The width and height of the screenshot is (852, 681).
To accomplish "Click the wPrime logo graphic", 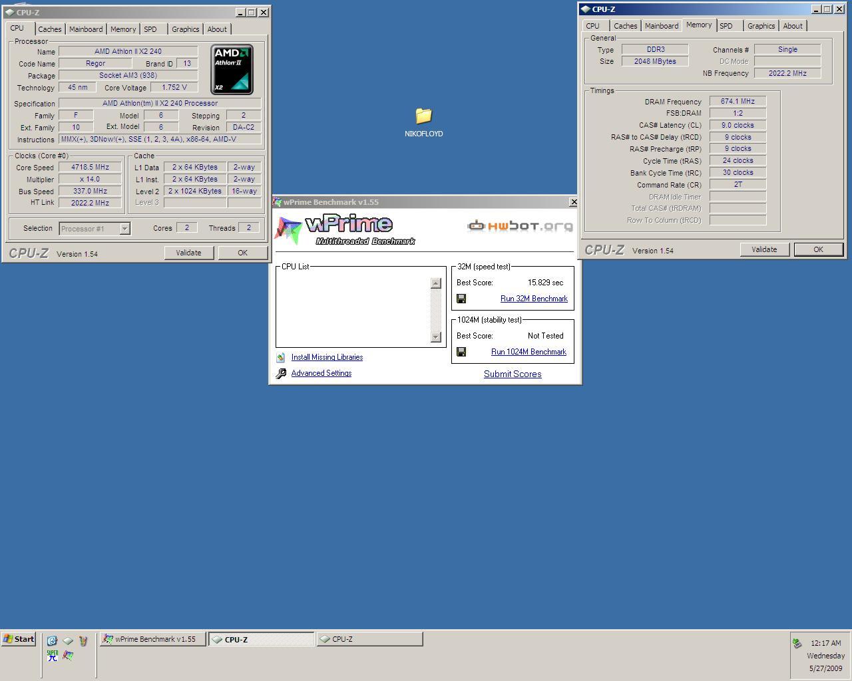I will coord(345,229).
